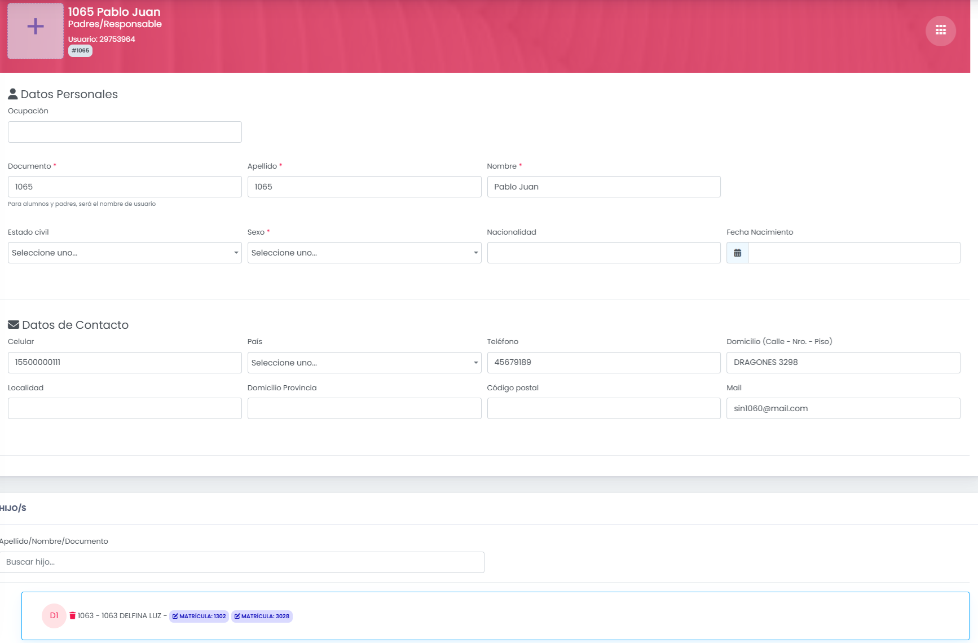
Task: Click the username hint text under Documento
Action: [82, 204]
